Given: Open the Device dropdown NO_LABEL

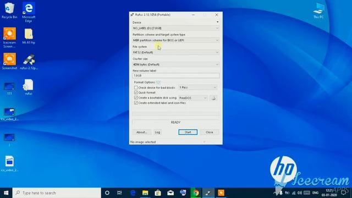Looking at the screenshot, I should coord(176,28).
